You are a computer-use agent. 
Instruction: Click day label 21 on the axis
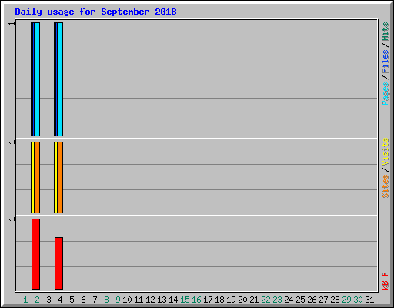point(254,300)
